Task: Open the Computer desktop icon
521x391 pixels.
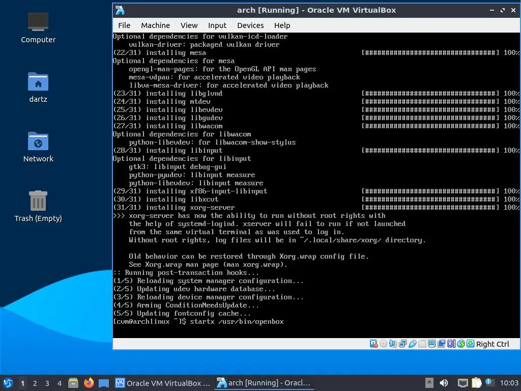Action: tap(38, 28)
